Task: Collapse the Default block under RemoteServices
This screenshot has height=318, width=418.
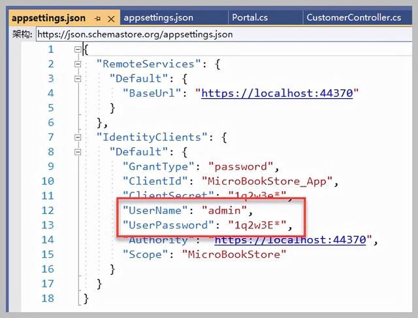Action: (x=78, y=79)
